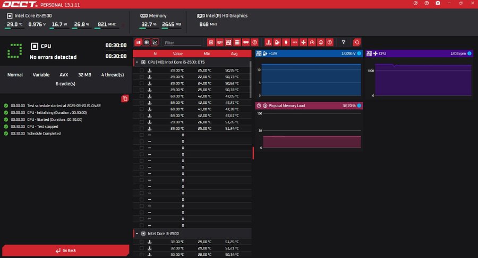Collapse the CPU [#0] Intel Core i5-2500 DTS group
The height and width of the screenshot is (258, 478).
tap(136, 62)
